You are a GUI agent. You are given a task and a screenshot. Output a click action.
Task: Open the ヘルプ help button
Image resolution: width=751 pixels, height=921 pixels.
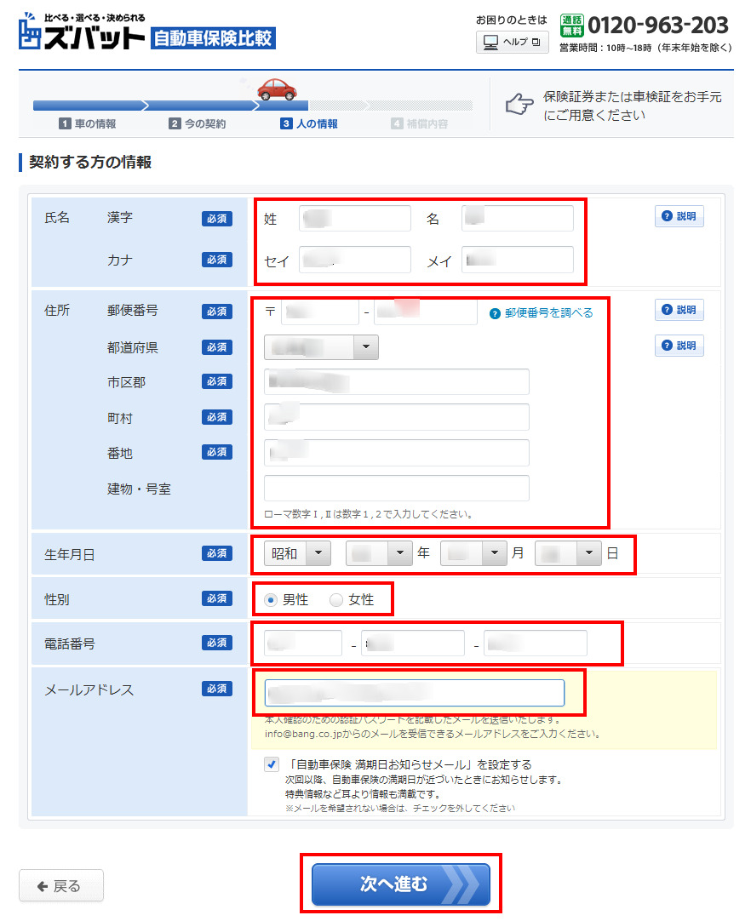512,42
